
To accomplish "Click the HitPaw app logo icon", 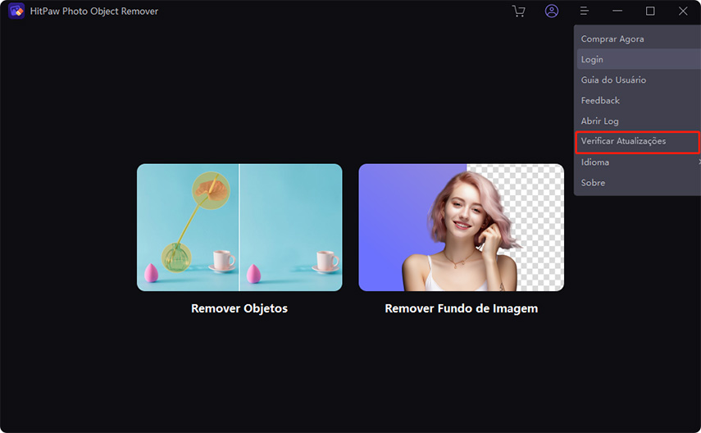I will click(16, 11).
